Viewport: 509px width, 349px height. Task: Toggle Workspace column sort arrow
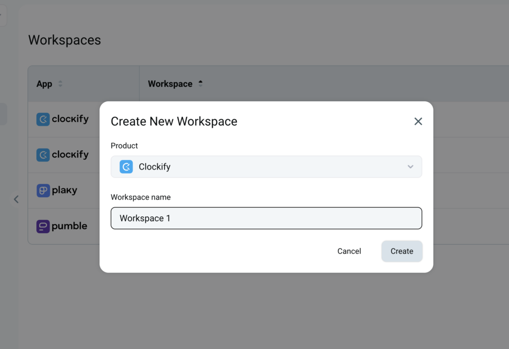[200, 84]
